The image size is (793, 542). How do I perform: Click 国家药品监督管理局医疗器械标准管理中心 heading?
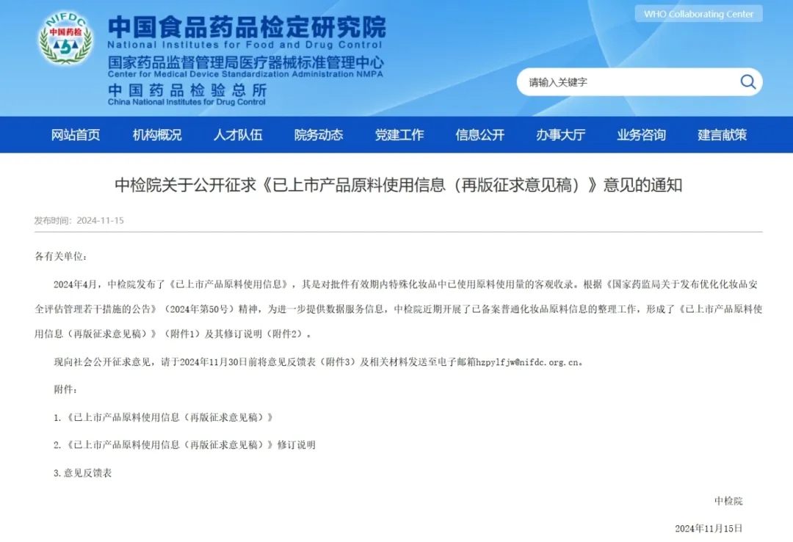pyautogui.click(x=246, y=62)
